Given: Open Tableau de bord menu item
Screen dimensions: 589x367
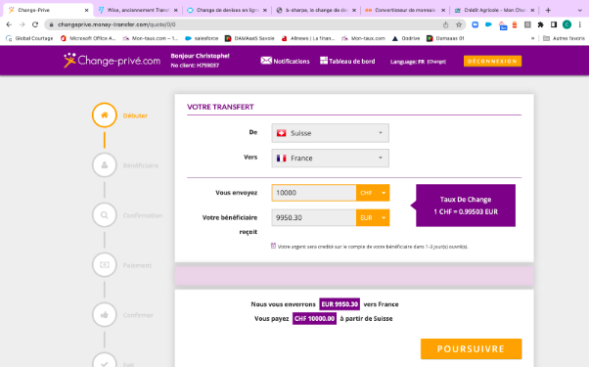Looking at the screenshot, I should pos(347,61).
